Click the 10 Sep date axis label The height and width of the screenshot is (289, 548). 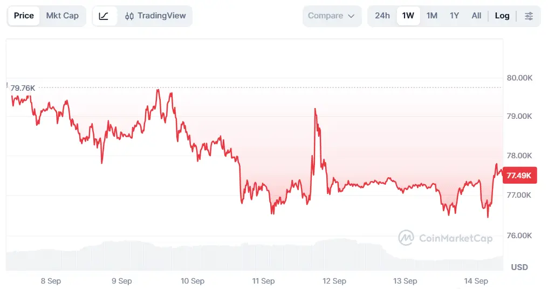tap(193, 281)
